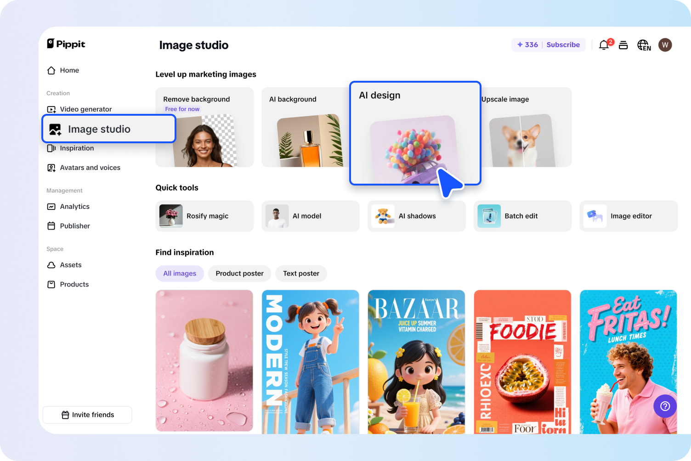Open the Video generator tool
The width and height of the screenshot is (691, 461).
(85, 109)
